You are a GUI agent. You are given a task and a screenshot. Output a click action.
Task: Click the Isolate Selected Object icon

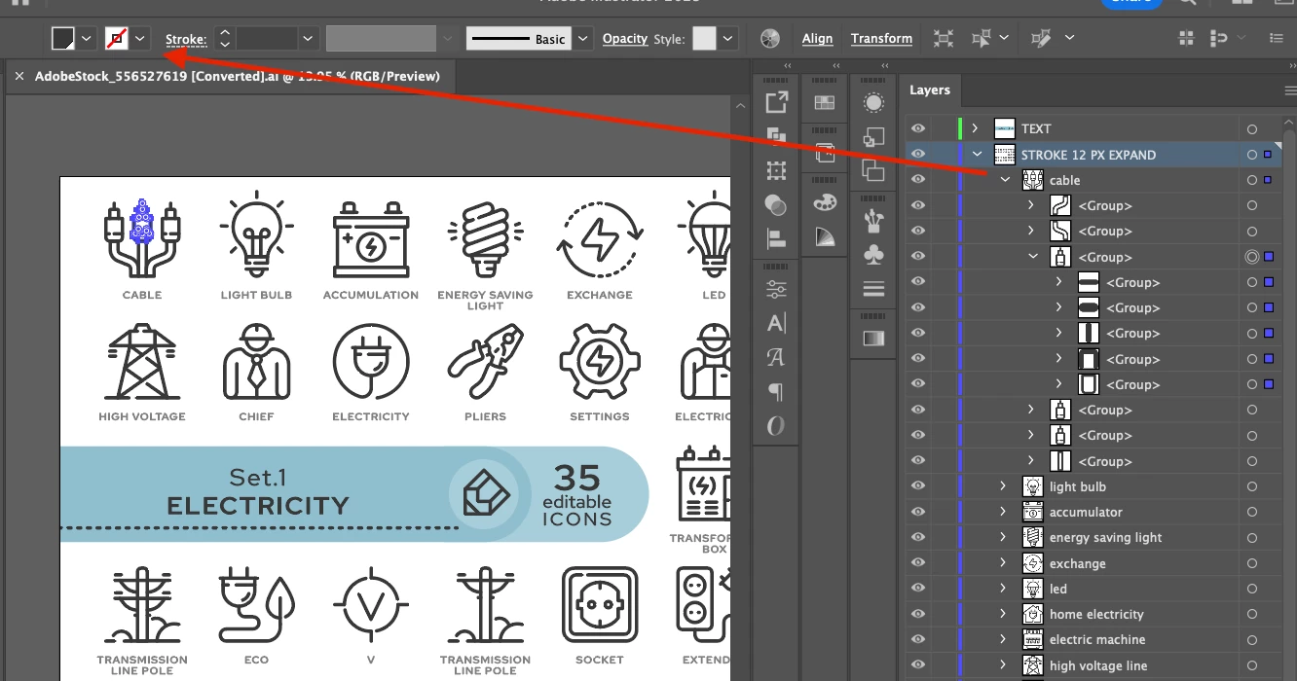point(944,39)
